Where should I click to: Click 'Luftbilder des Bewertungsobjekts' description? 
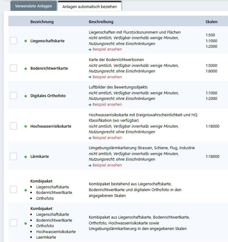[118, 87]
